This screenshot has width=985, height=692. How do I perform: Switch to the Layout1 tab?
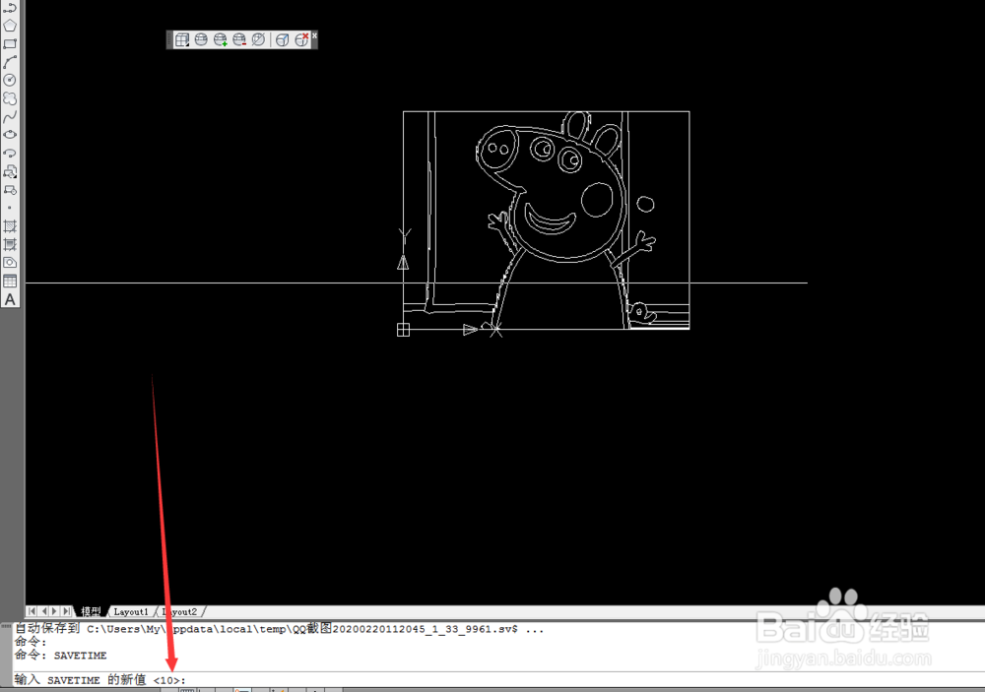pos(131,611)
